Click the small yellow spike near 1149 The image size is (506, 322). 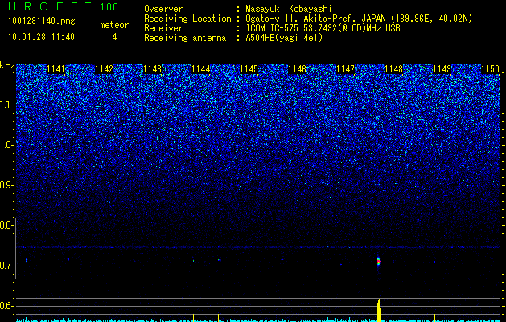(434, 317)
